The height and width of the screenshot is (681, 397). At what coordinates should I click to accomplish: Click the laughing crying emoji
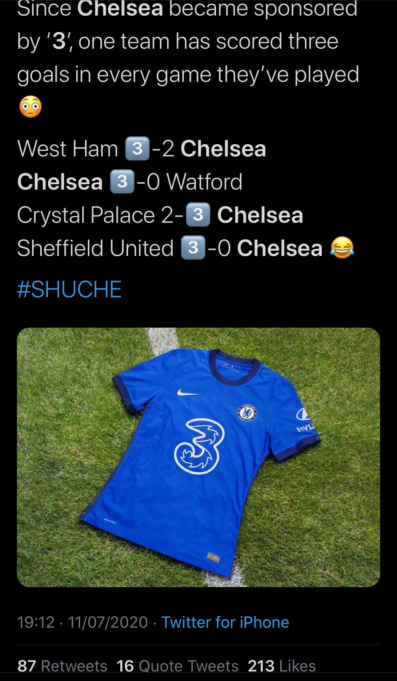coord(342,248)
